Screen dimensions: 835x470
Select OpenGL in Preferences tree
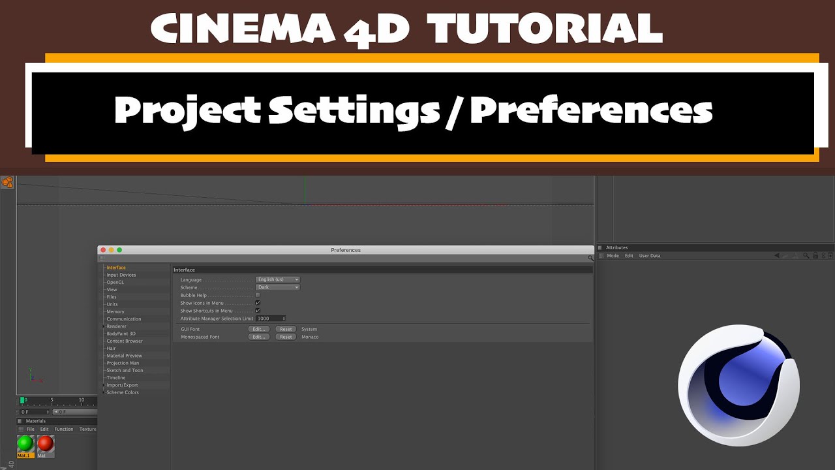[x=115, y=282]
